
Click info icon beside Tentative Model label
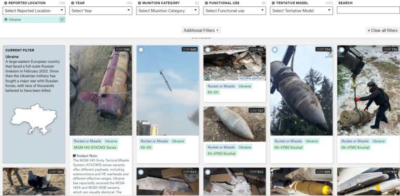(x=273, y=3)
